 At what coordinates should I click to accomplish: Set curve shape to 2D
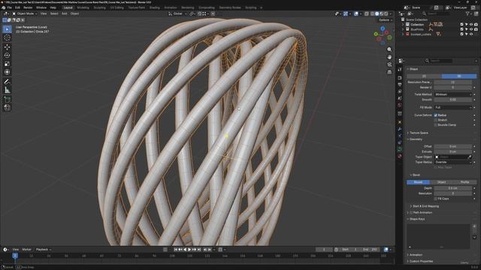pos(424,76)
